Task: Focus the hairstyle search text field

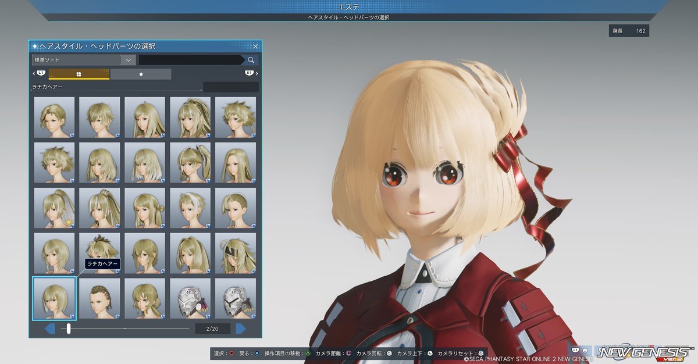Action: pyautogui.click(x=191, y=60)
